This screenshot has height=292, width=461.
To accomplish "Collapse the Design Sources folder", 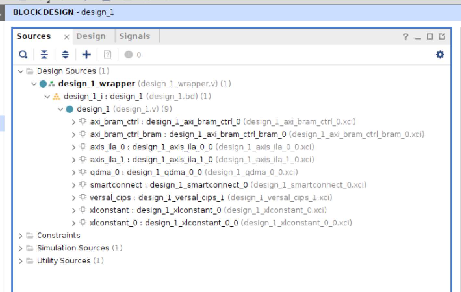I will pos(21,71).
